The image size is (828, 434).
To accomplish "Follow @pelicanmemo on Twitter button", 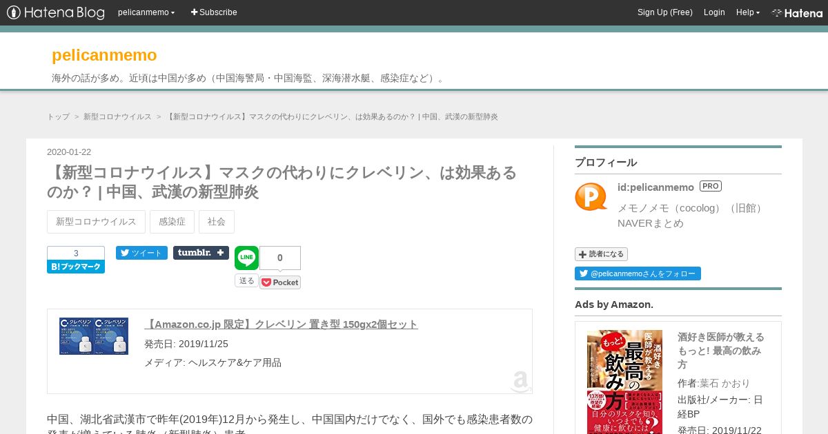I will tap(638, 273).
